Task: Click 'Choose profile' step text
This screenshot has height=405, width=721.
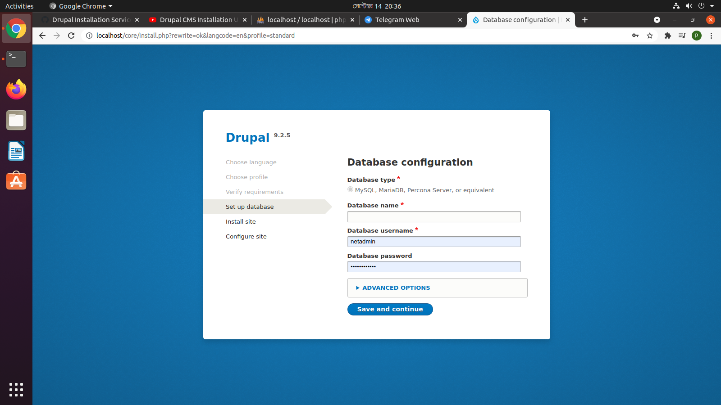Action: point(246,177)
